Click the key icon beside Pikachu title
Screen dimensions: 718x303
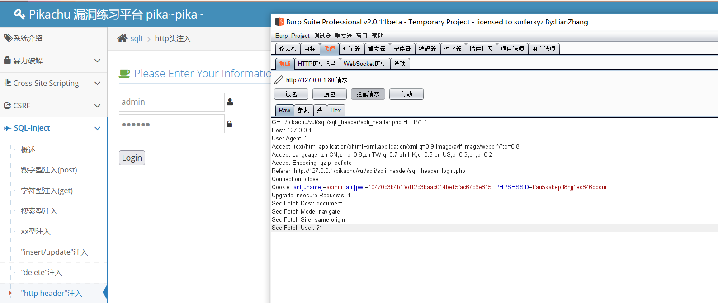(19, 14)
